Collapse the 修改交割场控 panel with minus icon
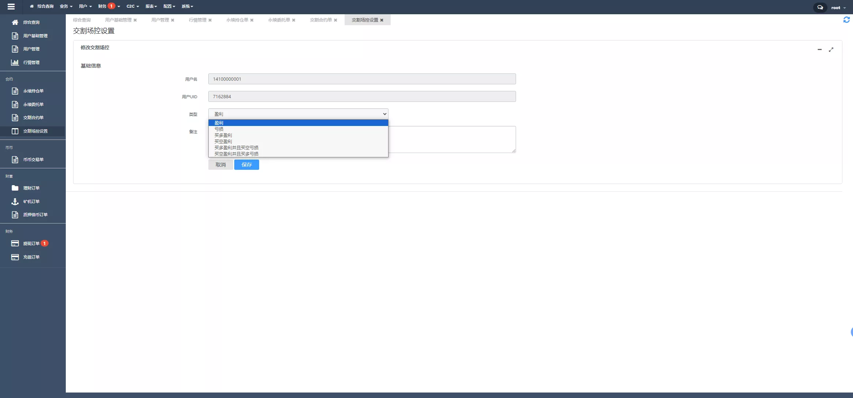Image resolution: width=853 pixels, height=398 pixels. pos(820,50)
